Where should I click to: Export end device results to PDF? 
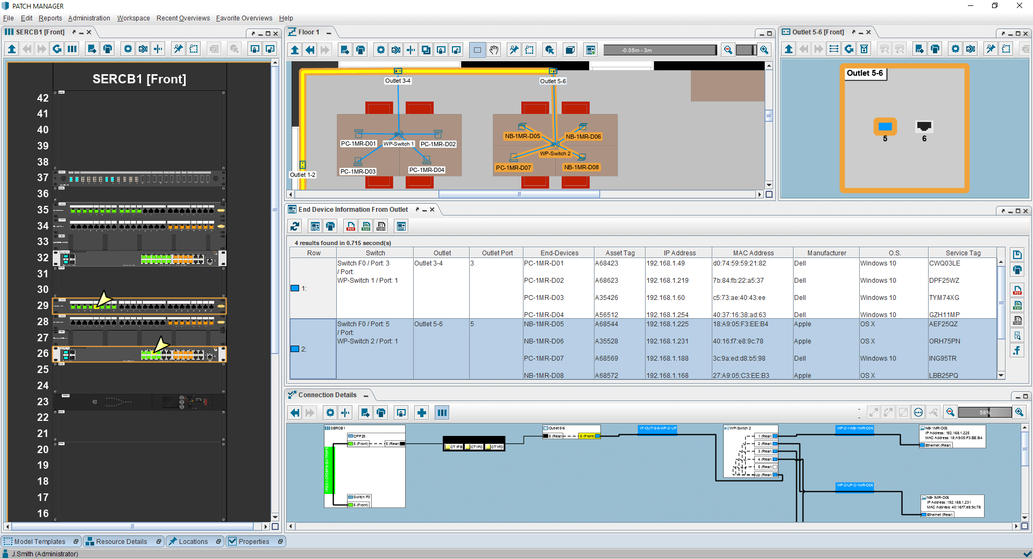(x=351, y=226)
